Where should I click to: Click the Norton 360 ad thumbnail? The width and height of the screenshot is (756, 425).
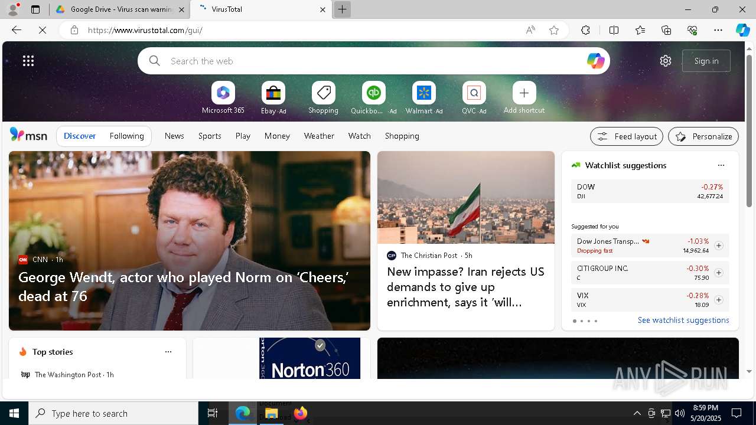[309, 358]
